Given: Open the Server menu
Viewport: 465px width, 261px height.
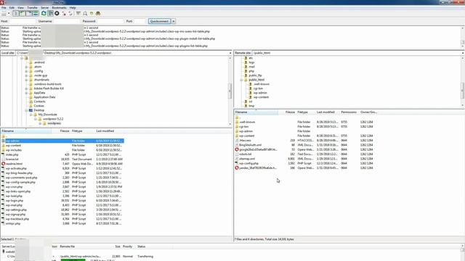Looking at the screenshot, I should click(45, 8).
